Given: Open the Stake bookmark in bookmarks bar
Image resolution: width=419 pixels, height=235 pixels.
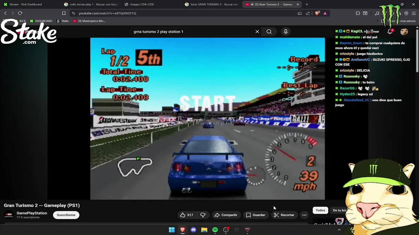Looking at the screenshot, I should coord(63,21).
